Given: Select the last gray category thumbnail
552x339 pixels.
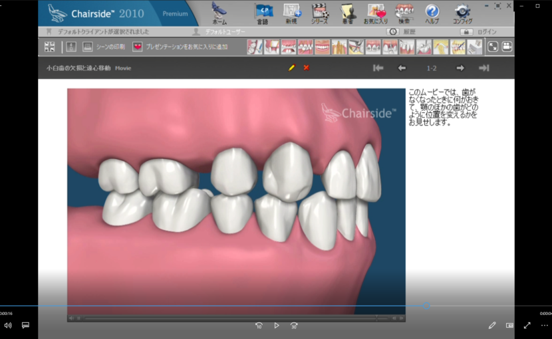Looking at the screenshot, I should coord(474,47).
